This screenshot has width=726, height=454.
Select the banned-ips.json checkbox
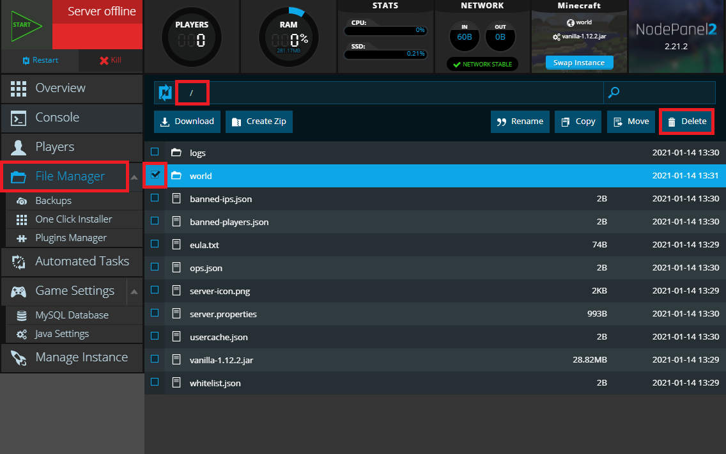[155, 198]
